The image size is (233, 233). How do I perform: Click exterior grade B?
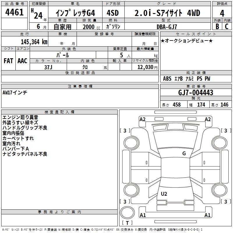[217, 27]
